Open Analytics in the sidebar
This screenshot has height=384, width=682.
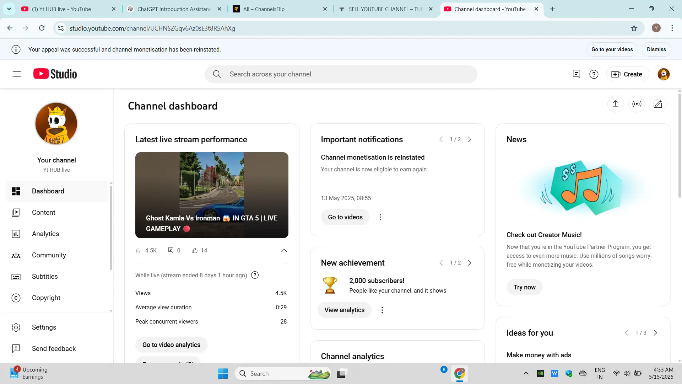pyautogui.click(x=57, y=234)
